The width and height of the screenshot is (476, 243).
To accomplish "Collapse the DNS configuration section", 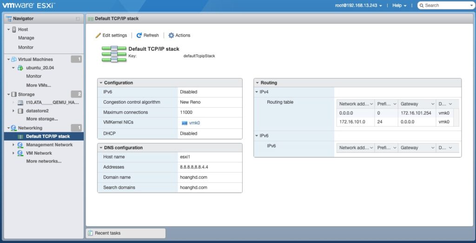I will [101, 148].
